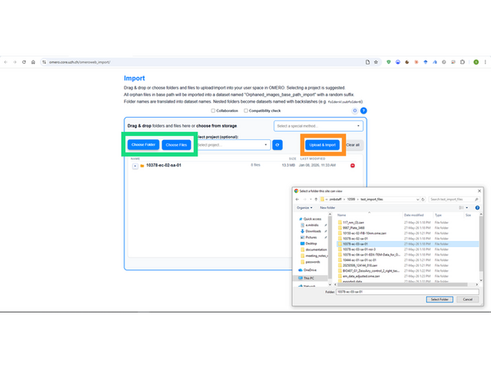Go to the browser home page icon
Viewport: 491px width, 368px height.
pyautogui.click(x=33, y=62)
